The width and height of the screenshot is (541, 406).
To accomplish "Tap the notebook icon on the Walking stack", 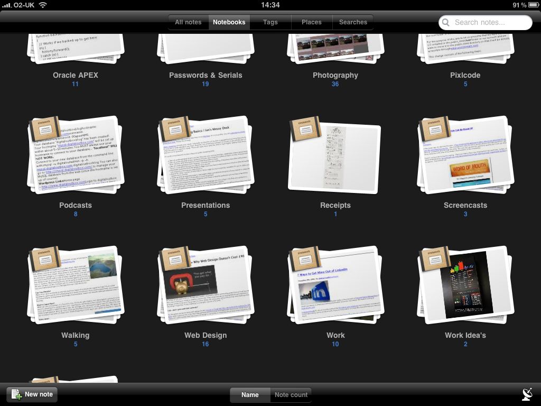I will [x=45, y=260].
